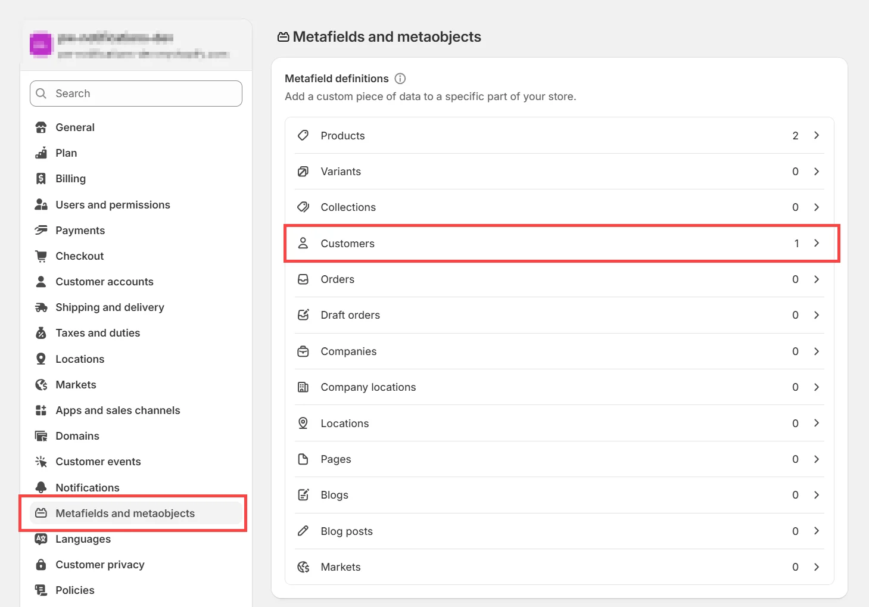The image size is (869, 607).
Task: Click the Blog posts pencil icon
Action: 303,531
